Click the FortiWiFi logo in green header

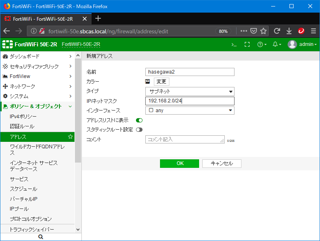pos(7,44)
